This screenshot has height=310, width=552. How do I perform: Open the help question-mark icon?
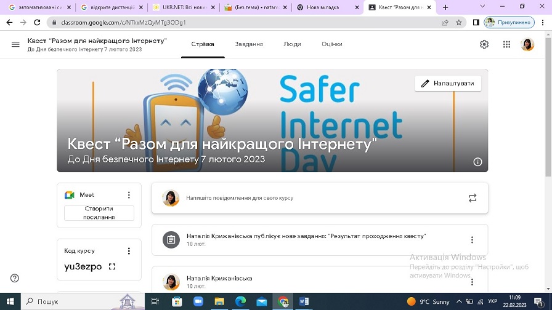(x=14, y=278)
